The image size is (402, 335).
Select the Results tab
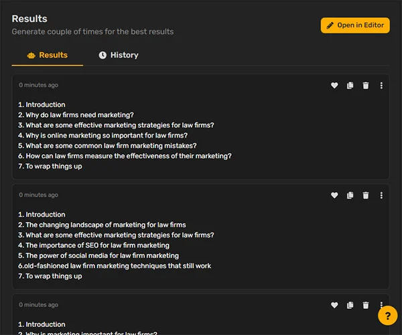point(48,55)
